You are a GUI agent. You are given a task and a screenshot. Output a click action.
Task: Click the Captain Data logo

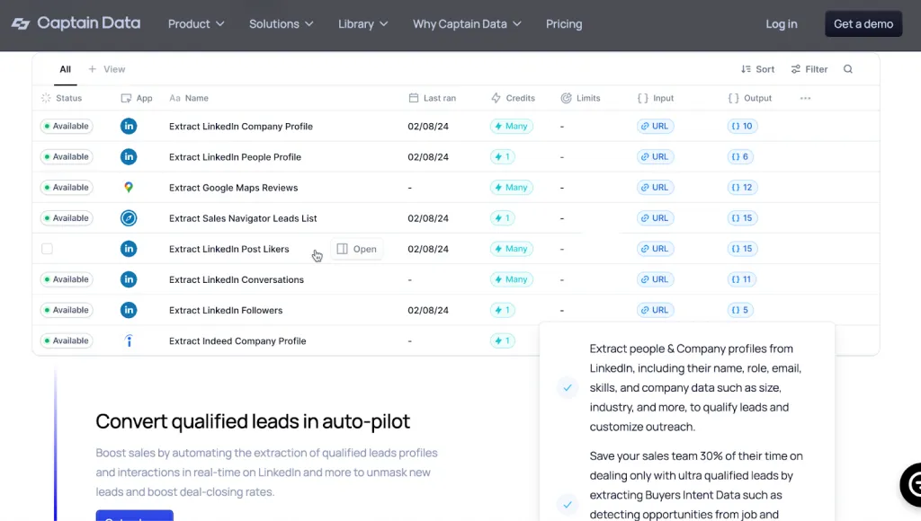point(76,23)
